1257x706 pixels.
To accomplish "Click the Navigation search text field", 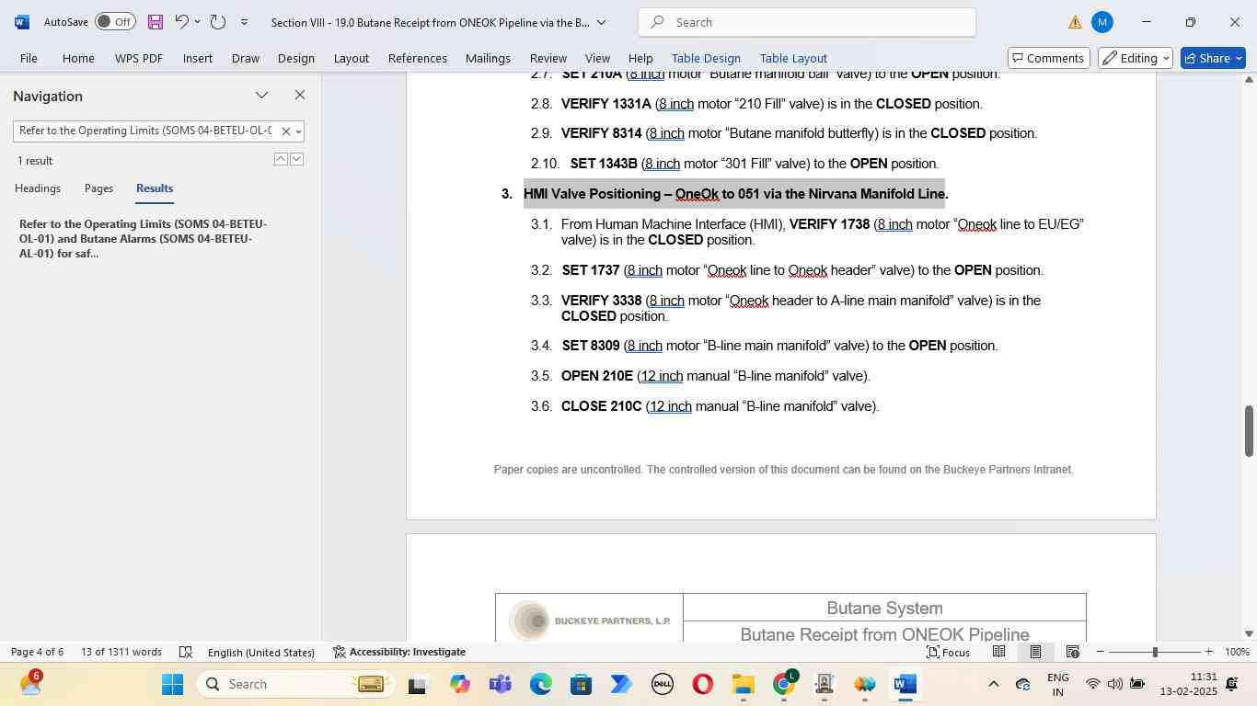I will pyautogui.click(x=145, y=131).
